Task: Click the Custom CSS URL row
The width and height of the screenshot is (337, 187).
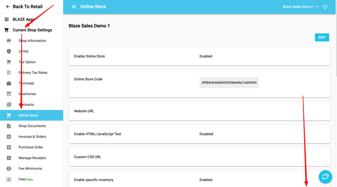Action: [x=199, y=157]
